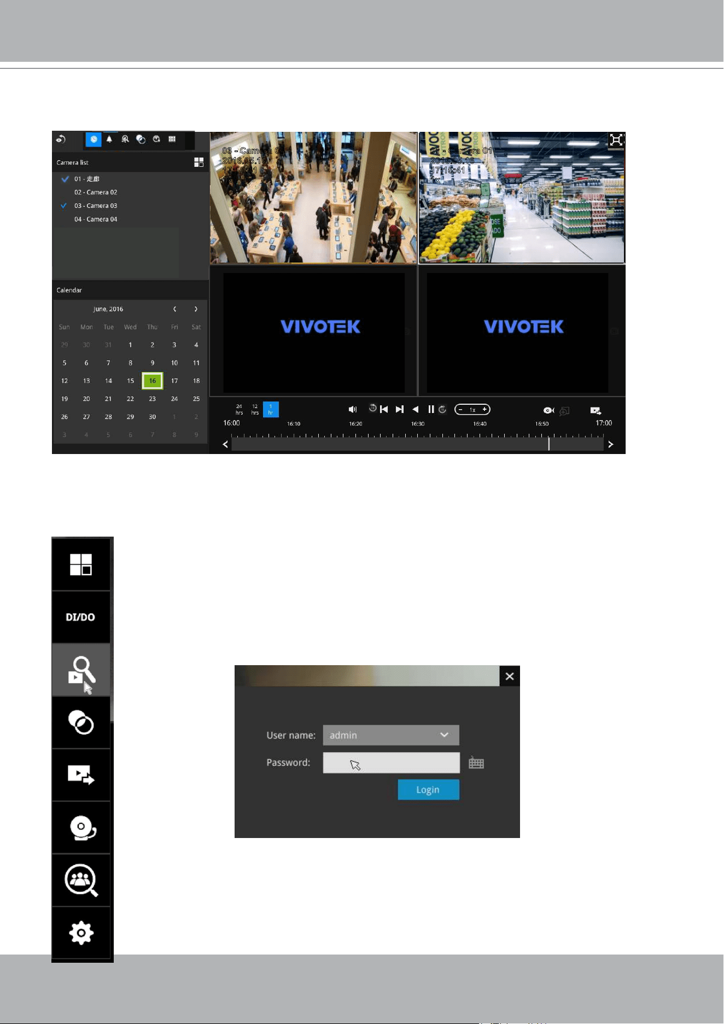Check 02 - Camera 02 in the camera list
Image resolution: width=724 pixels, height=1024 pixels.
65,193
